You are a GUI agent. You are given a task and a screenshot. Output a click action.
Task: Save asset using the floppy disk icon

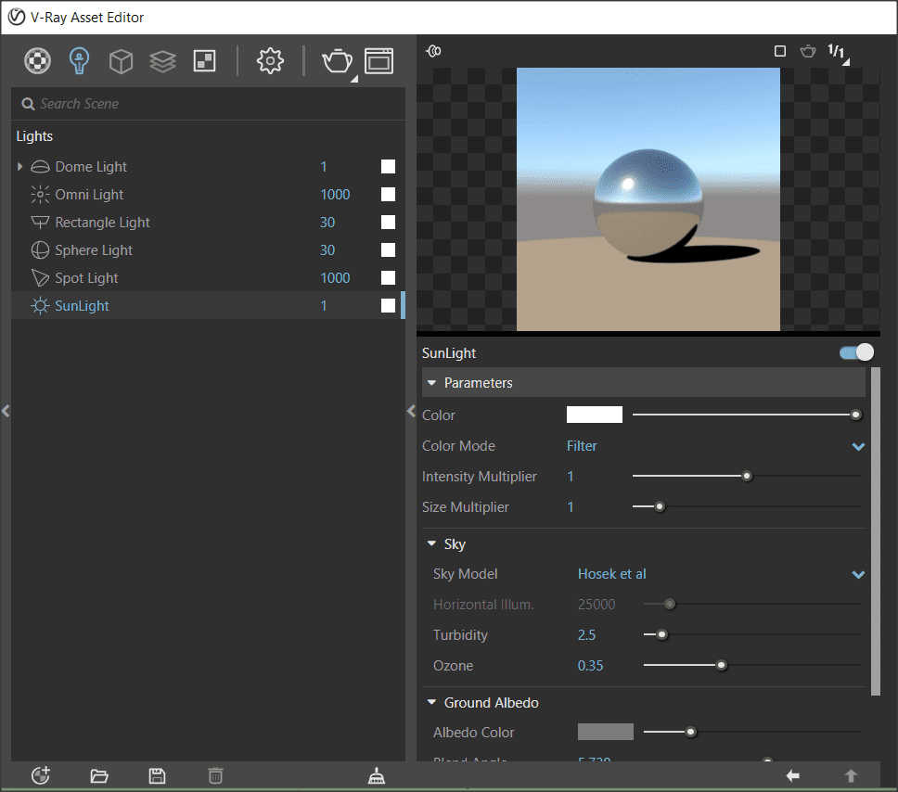[158, 776]
